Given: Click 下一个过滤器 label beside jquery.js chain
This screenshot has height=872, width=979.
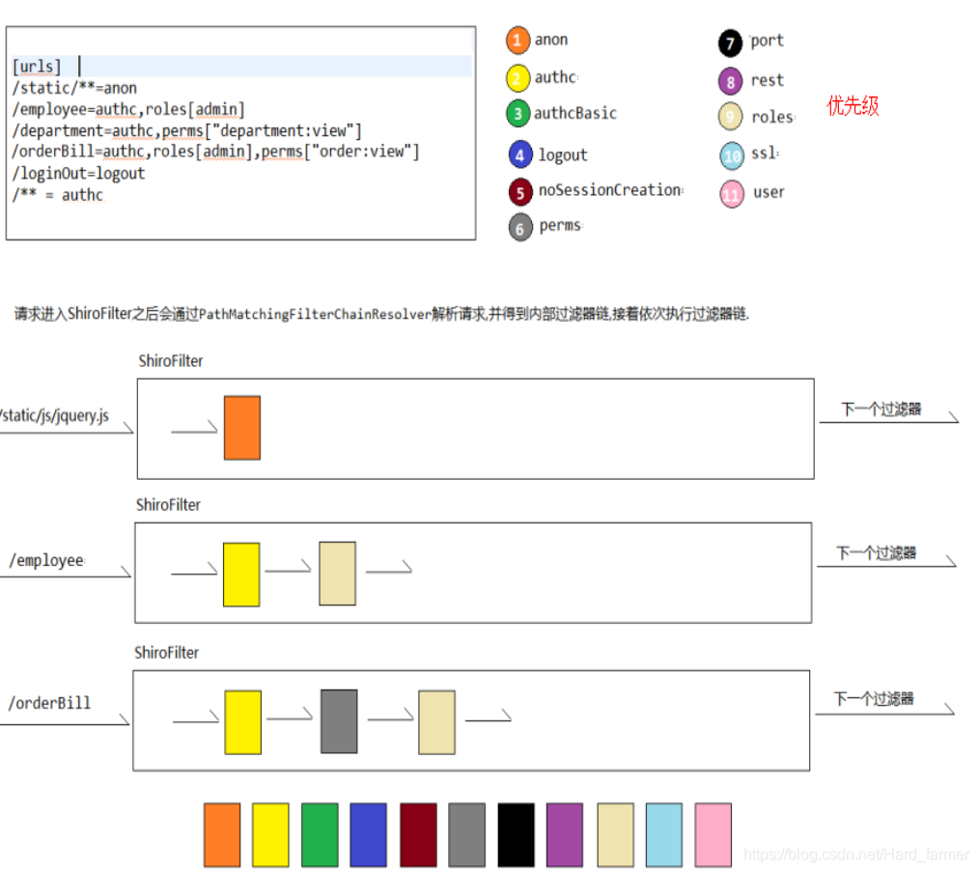Looking at the screenshot, I should click(x=881, y=409).
